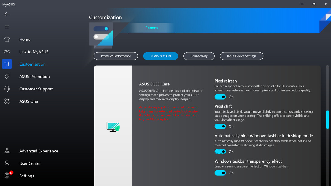Click the Customer Support headset icon
This screenshot has height=186, width=331.
click(7, 89)
